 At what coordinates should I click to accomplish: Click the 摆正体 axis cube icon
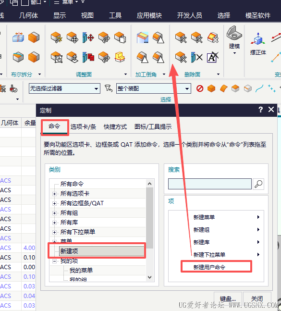click(258, 38)
